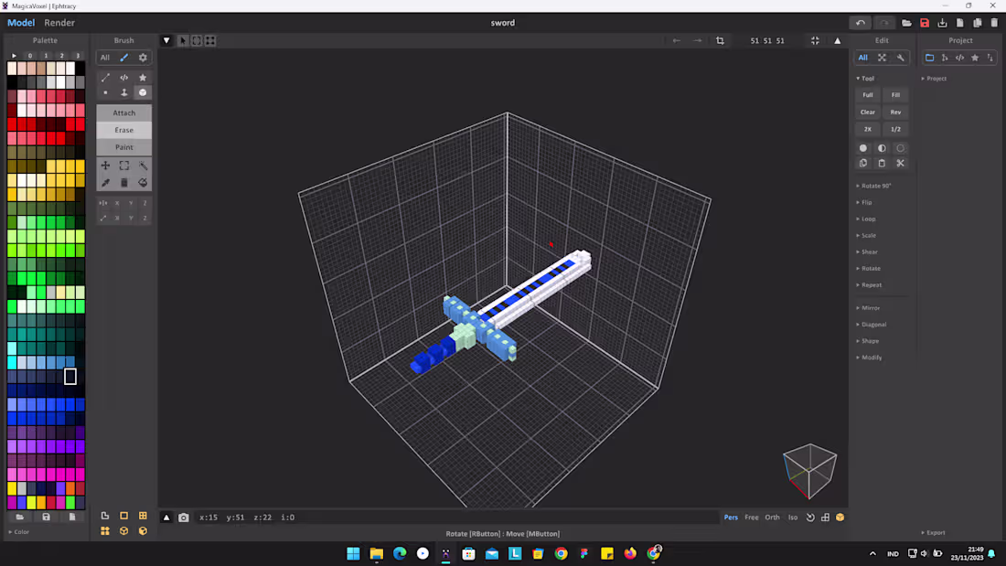Click the new document icon
1006x566 pixels.
(x=959, y=23)
